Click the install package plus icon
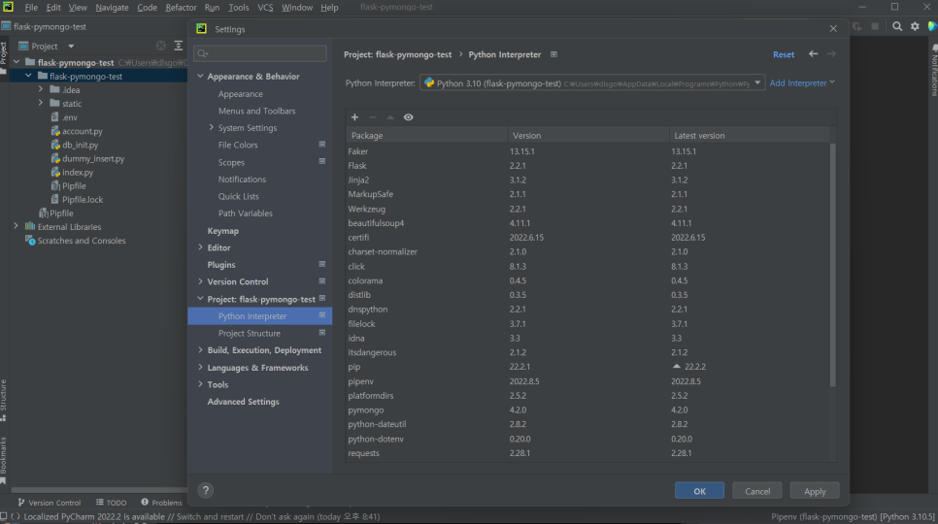The height and width of the screenshot is (524, 938). pos(354,117)
